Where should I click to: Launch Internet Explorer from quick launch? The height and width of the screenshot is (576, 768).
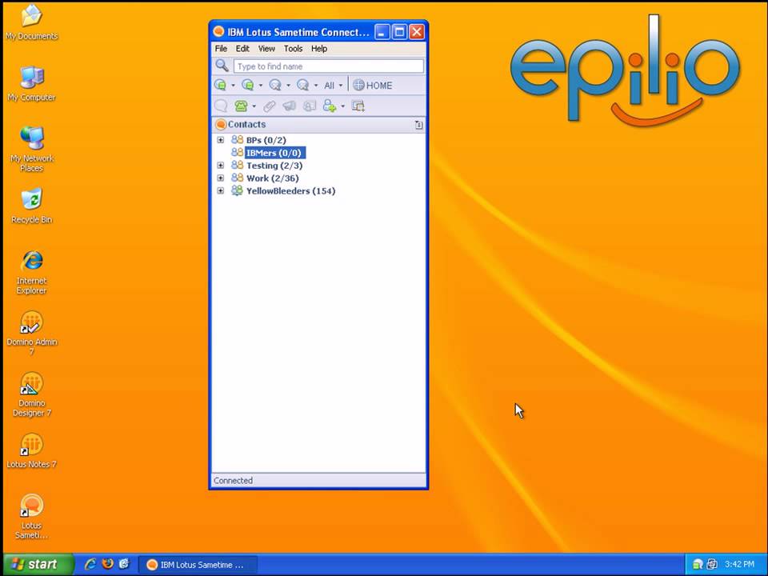tap(90, 564)
